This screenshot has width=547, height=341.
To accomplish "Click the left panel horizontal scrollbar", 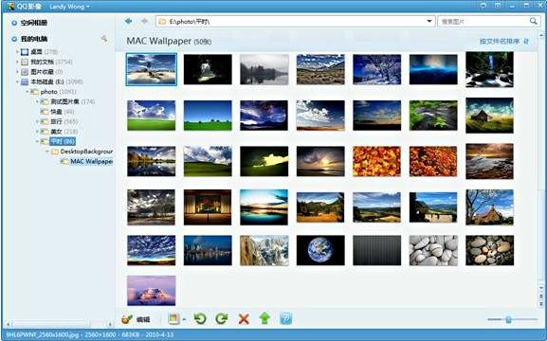I will coord(52,324).
